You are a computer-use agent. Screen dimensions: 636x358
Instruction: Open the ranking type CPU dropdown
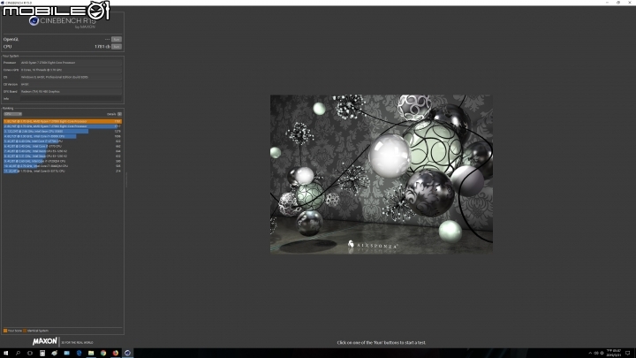[x=12, y=114]
